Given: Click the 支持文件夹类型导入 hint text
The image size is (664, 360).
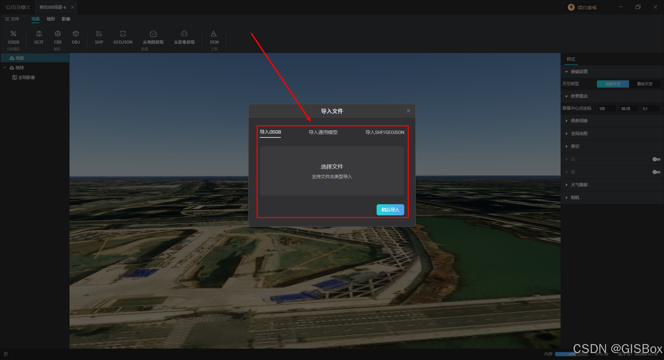Looking at the screenshot, I should pyautogui.click(x=332, y=177).
